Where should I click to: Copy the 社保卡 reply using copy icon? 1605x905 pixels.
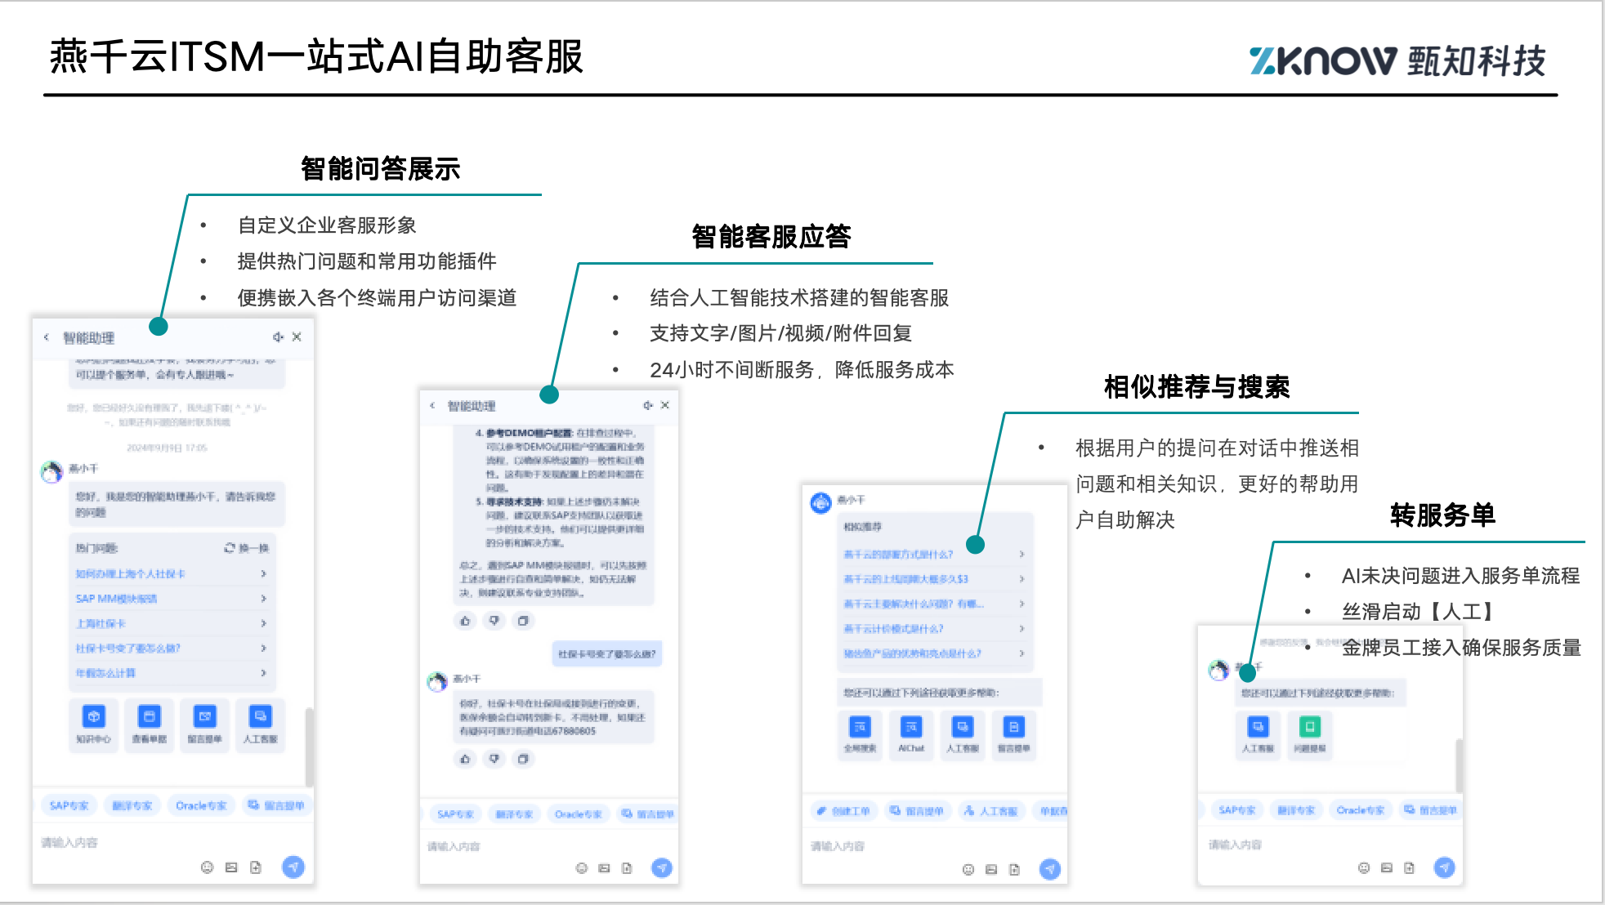click(x=523, y=759)
